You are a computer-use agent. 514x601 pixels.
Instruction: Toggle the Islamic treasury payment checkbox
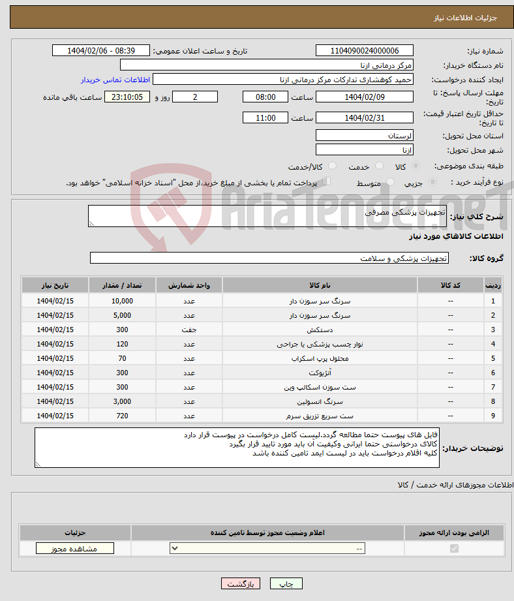click(326, 181)
